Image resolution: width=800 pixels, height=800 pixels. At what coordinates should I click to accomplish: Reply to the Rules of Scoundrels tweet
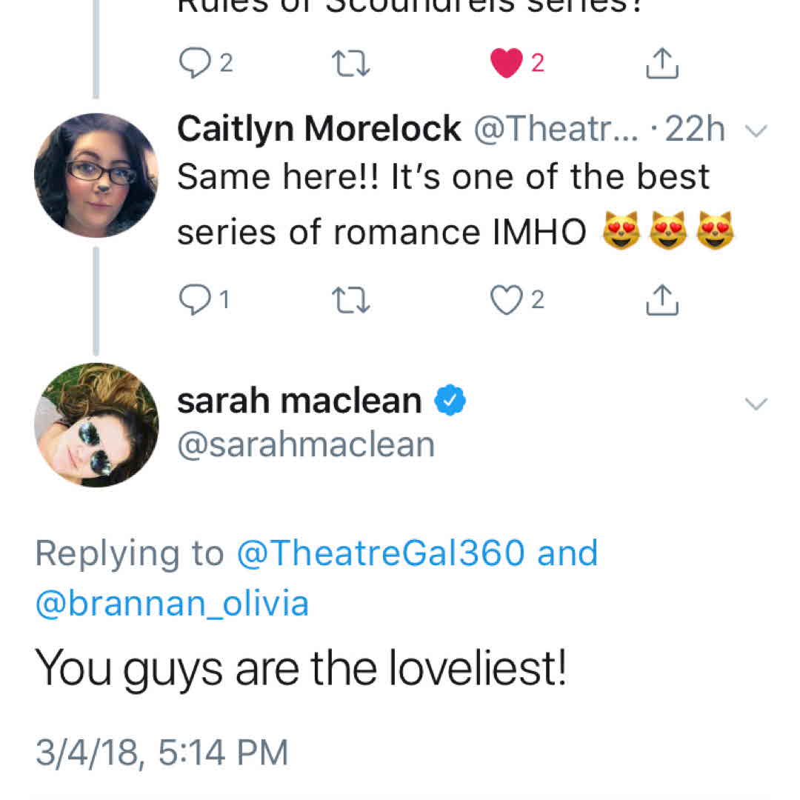click(195, 64)
